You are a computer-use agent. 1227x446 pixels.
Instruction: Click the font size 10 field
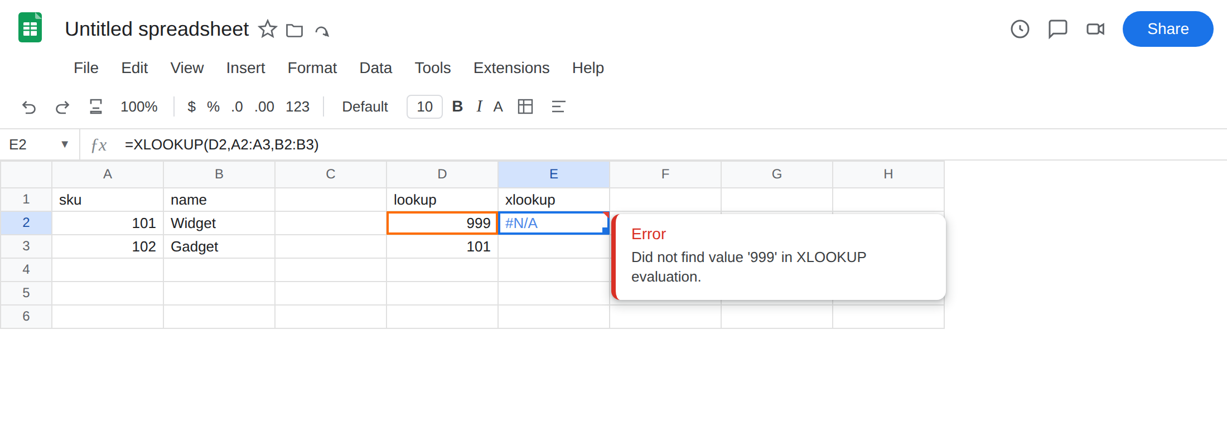pyautogui.click(x=424, y=106)
